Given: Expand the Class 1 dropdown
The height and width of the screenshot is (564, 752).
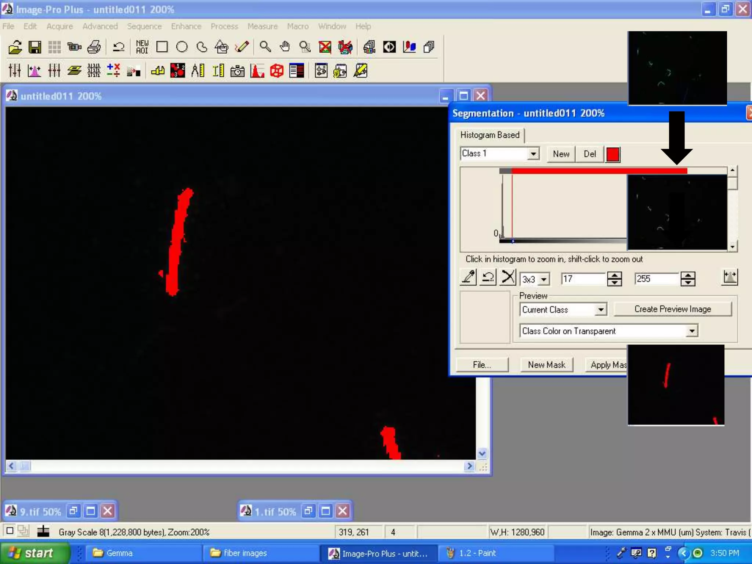Looking at the screenshot, I should click(533, 153).
